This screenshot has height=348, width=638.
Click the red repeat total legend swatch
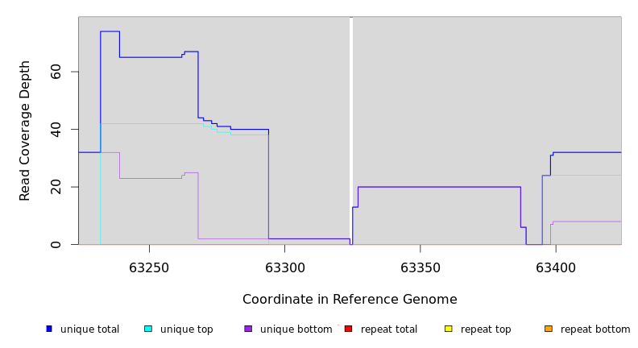[x=348, y=329]
